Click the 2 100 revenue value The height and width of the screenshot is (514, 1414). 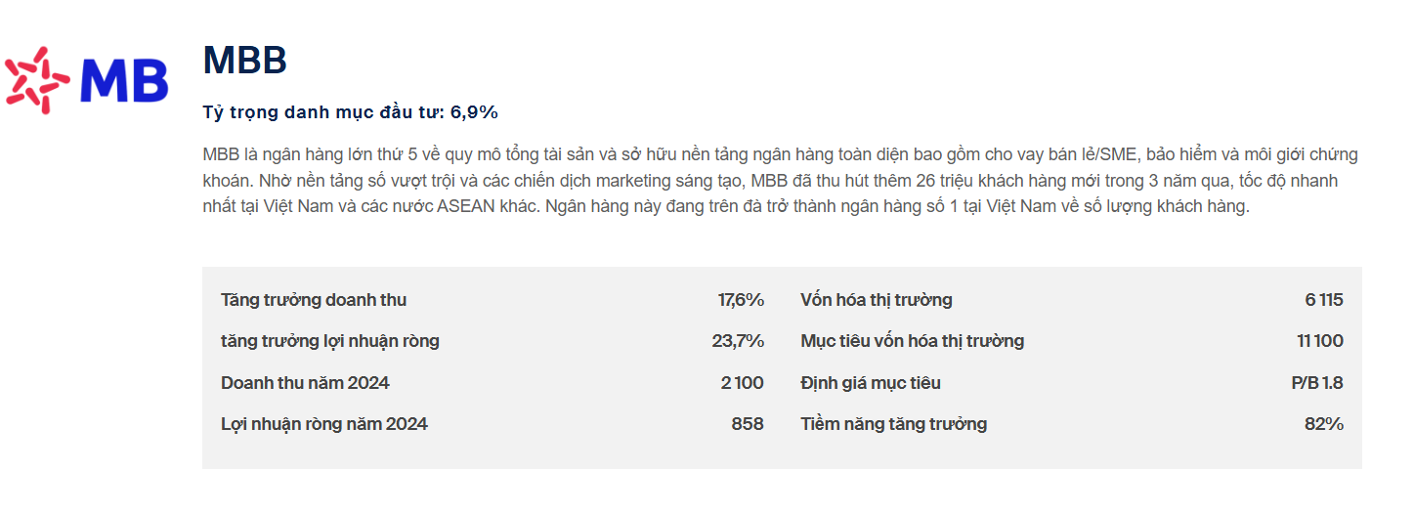tap(742, 383)
